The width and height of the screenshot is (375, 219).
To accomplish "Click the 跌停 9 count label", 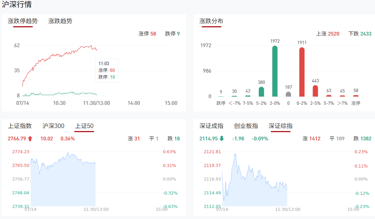I will (172, 34).
